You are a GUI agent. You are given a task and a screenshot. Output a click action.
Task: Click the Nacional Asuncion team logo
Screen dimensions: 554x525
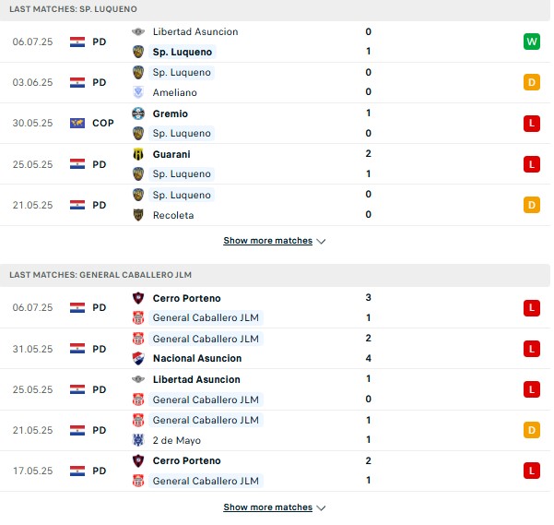pos(138,358)
